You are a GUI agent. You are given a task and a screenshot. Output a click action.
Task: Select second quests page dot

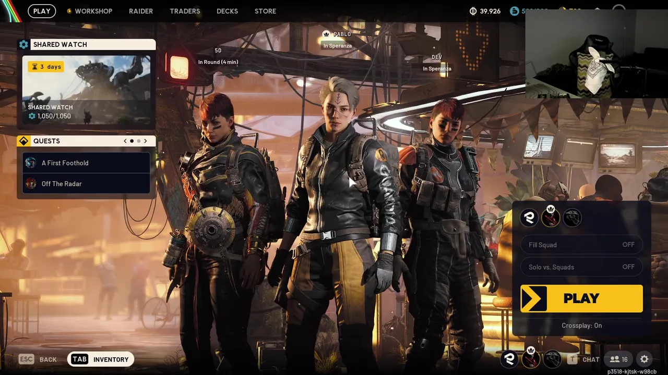click(x=139, y=141)
